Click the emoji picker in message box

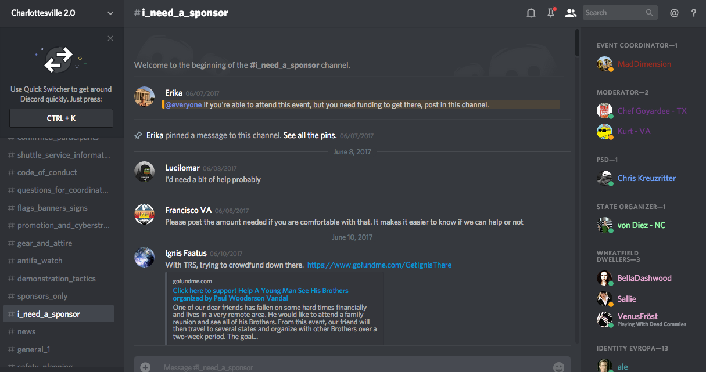click(x=558, y=367)
